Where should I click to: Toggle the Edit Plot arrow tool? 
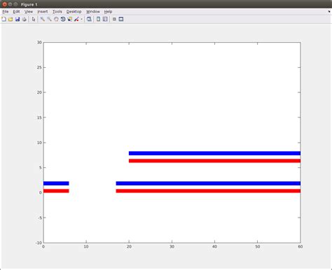tap(34, 19)
